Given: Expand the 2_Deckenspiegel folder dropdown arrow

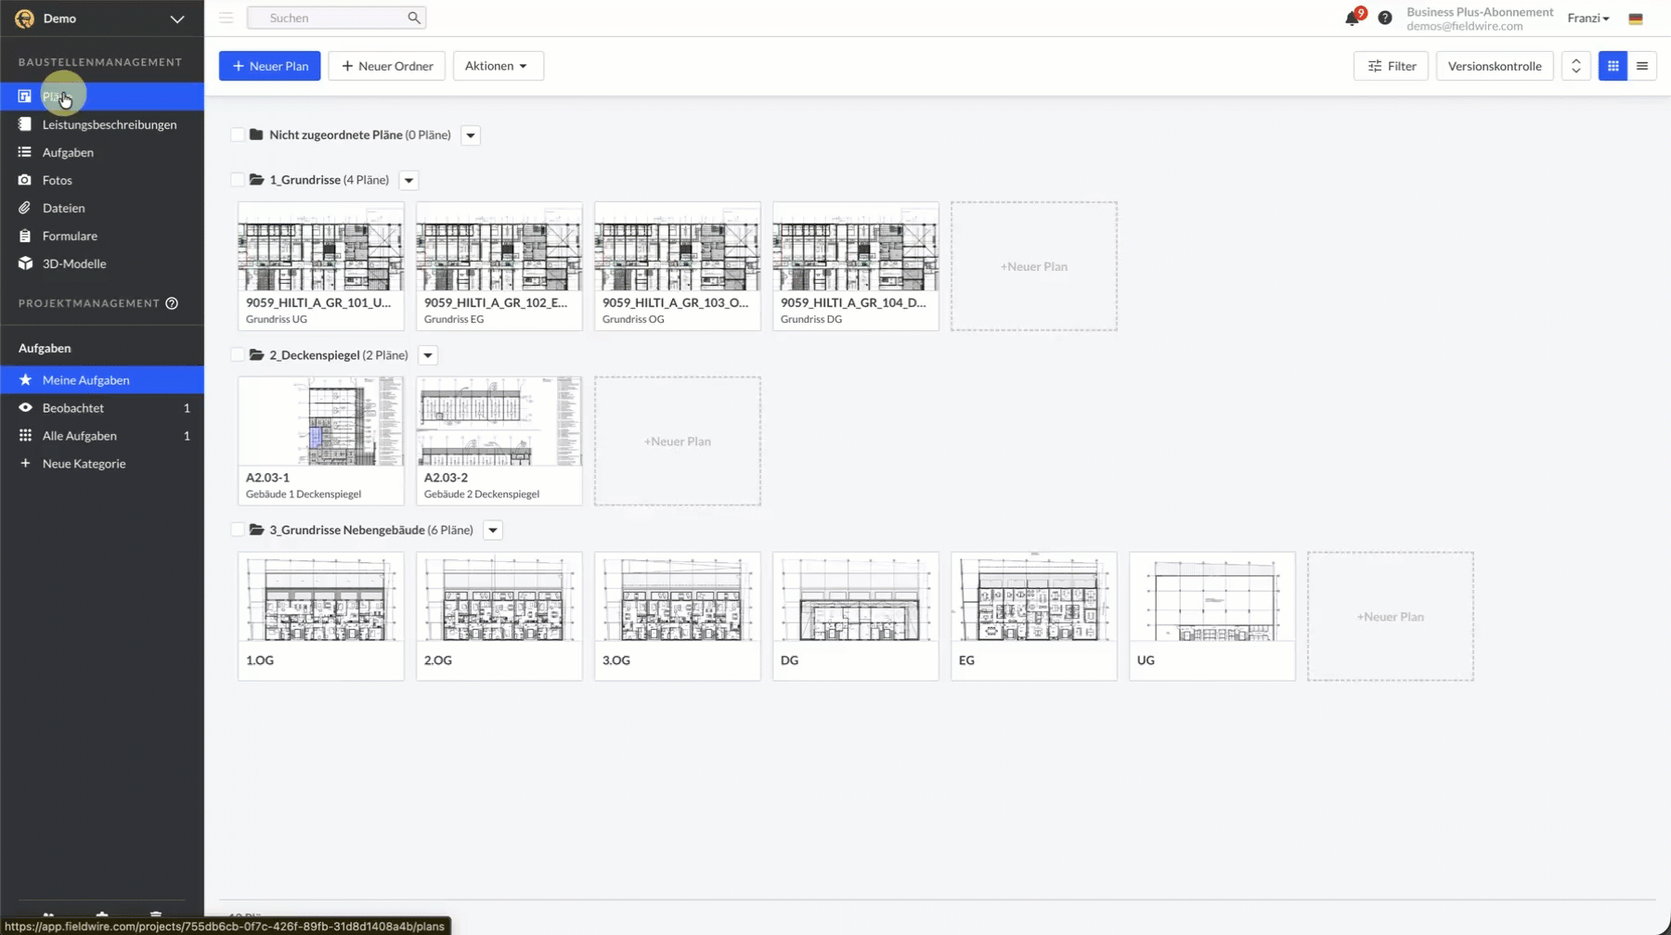Looking at the screenshot, I should (x=427, y=355).
